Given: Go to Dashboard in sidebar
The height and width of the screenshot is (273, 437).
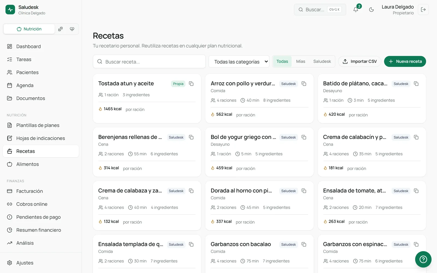Looking at the screenshot, I should [x=41, y=46].
